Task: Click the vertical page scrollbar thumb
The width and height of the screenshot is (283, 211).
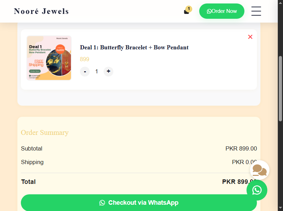Action: click(x=280, y=89)
